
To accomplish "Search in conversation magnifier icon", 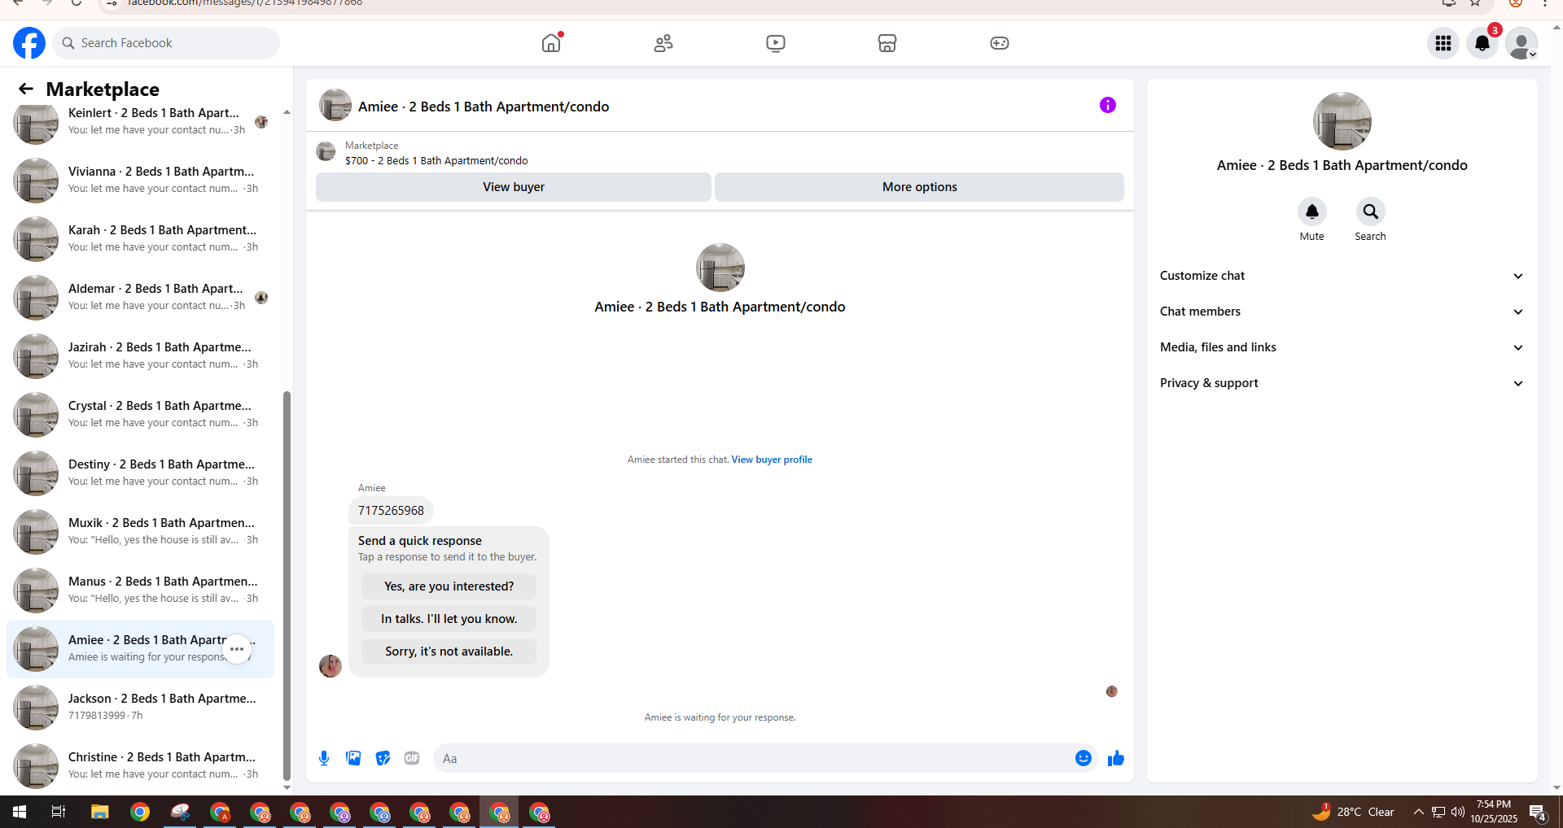I will [1370, 211].
